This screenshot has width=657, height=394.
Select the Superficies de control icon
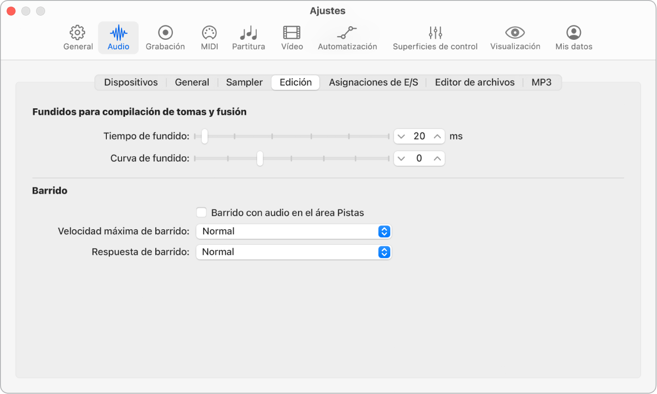click(x=435, y=37)
